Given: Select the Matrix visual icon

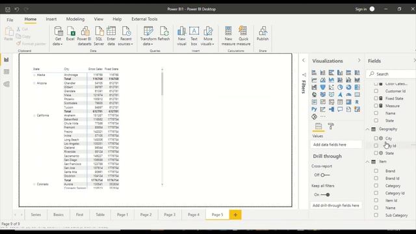Looking at the screenshot, I should 348,102.
